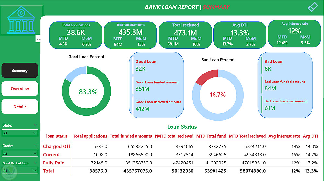
Task: Click the Avg DTI KPI card
Action: tap(240, 35)
